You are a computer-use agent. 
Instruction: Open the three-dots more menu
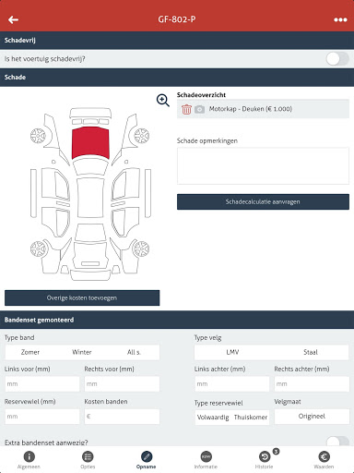point(340,19)
